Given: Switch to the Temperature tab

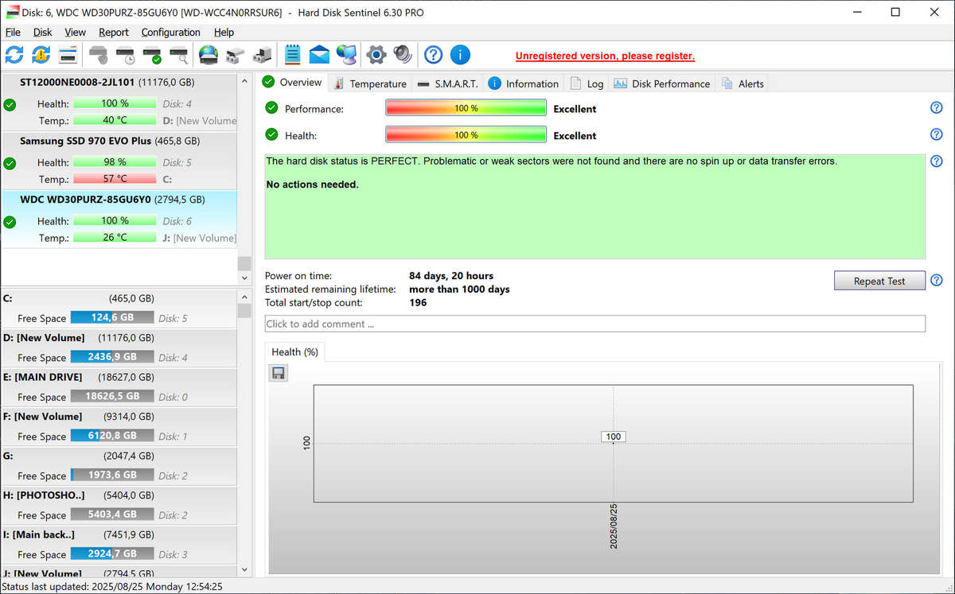Looking at the screenshot, I should point(370,83).
